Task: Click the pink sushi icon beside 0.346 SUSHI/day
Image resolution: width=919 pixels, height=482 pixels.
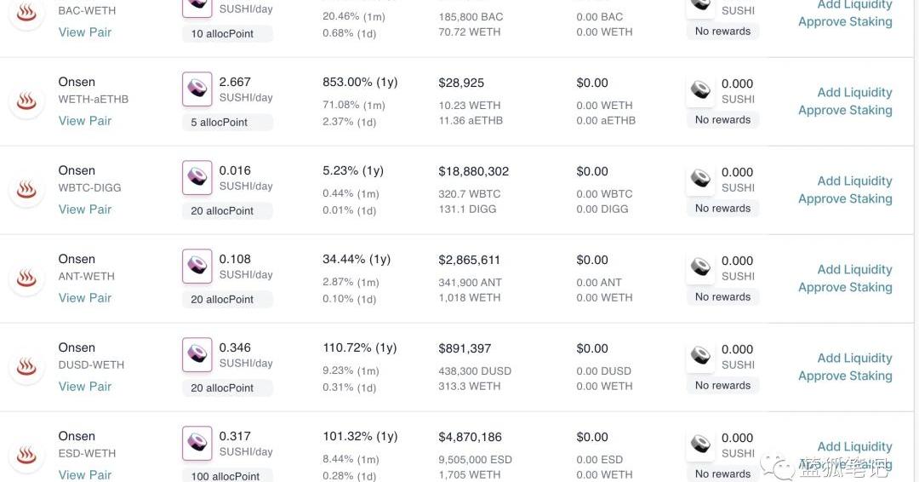Action: tap(197, 355)
